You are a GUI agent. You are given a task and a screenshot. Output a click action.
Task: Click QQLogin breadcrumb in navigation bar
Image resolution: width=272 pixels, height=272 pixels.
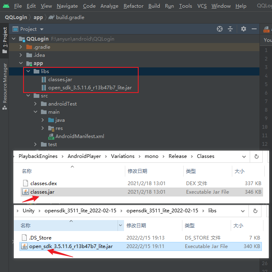(16, 17)
